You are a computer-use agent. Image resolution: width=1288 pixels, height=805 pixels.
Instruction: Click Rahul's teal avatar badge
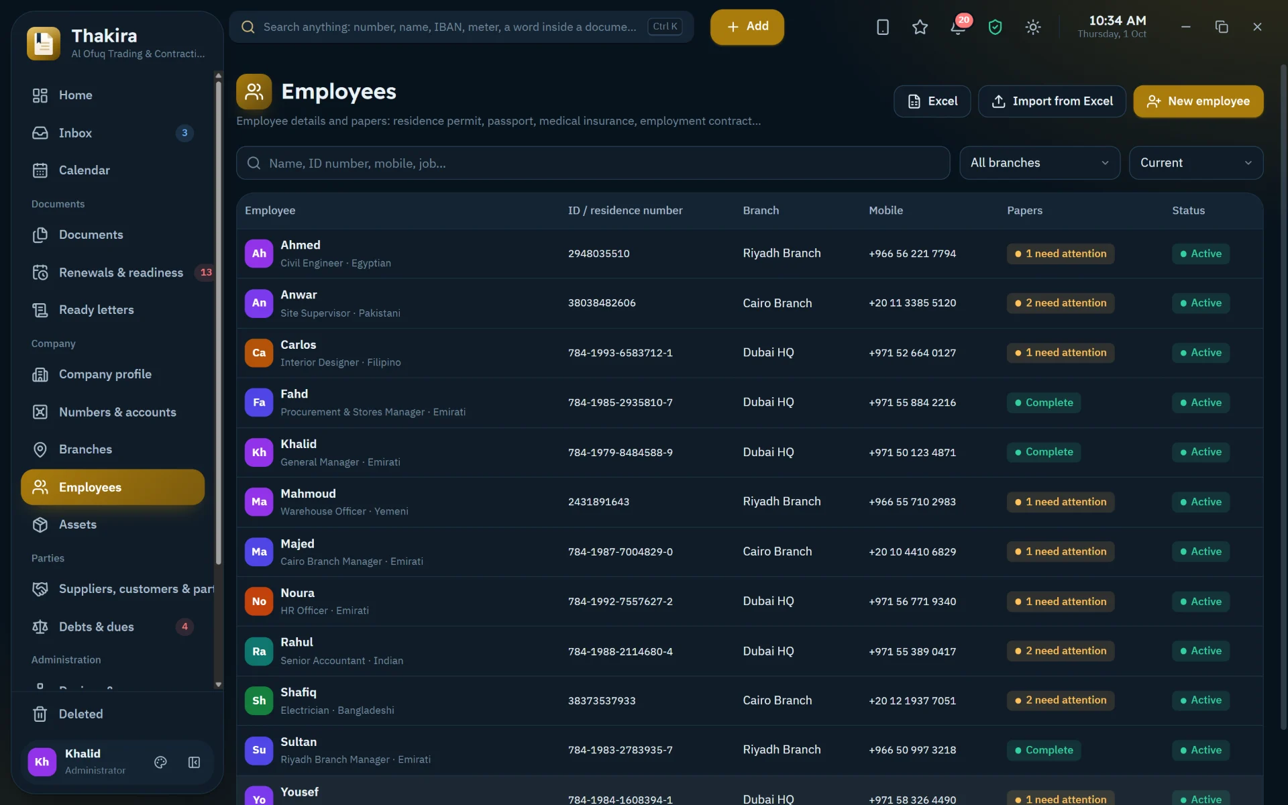pos(259,651)
